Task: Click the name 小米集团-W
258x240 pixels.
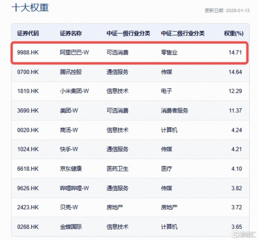Action: pos(74,91)
